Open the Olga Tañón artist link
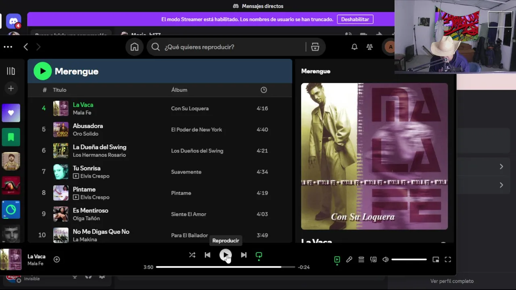This screenshot has width=516, height=290. [86, 218]
